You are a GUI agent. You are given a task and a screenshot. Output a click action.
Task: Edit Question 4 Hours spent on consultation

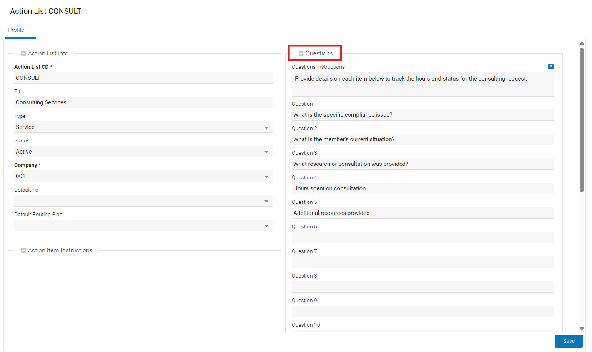[423, 188]
